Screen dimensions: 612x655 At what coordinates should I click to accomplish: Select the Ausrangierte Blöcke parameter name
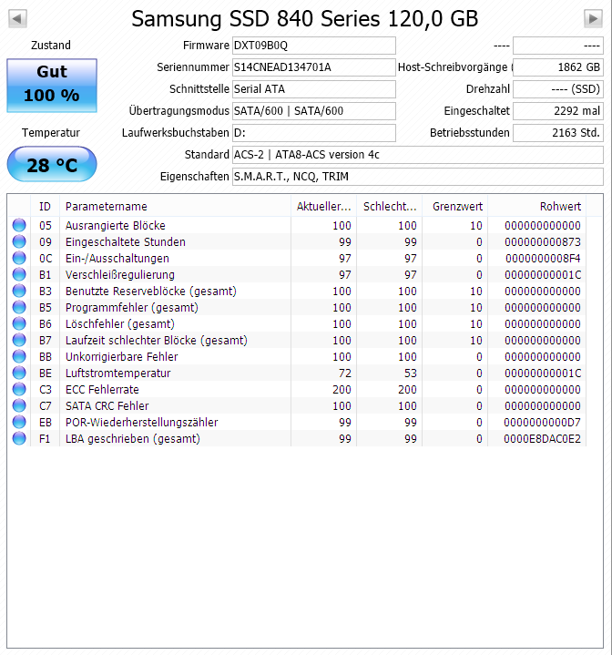116,226
